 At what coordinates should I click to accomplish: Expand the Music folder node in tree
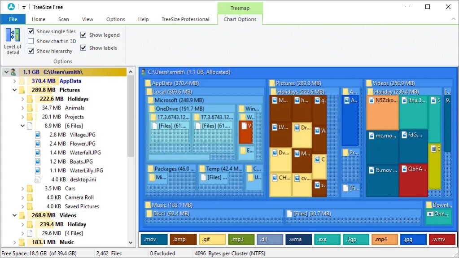pyautogui.click(x=14, y=242)
